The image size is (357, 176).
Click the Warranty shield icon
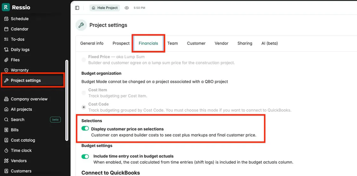(x=6, y=70)
